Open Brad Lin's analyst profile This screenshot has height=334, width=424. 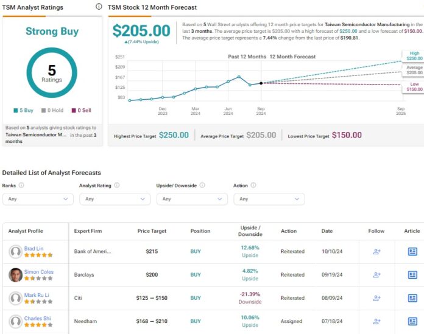pos(34,248)
